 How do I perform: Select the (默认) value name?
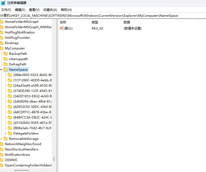[x=68, y=28]
